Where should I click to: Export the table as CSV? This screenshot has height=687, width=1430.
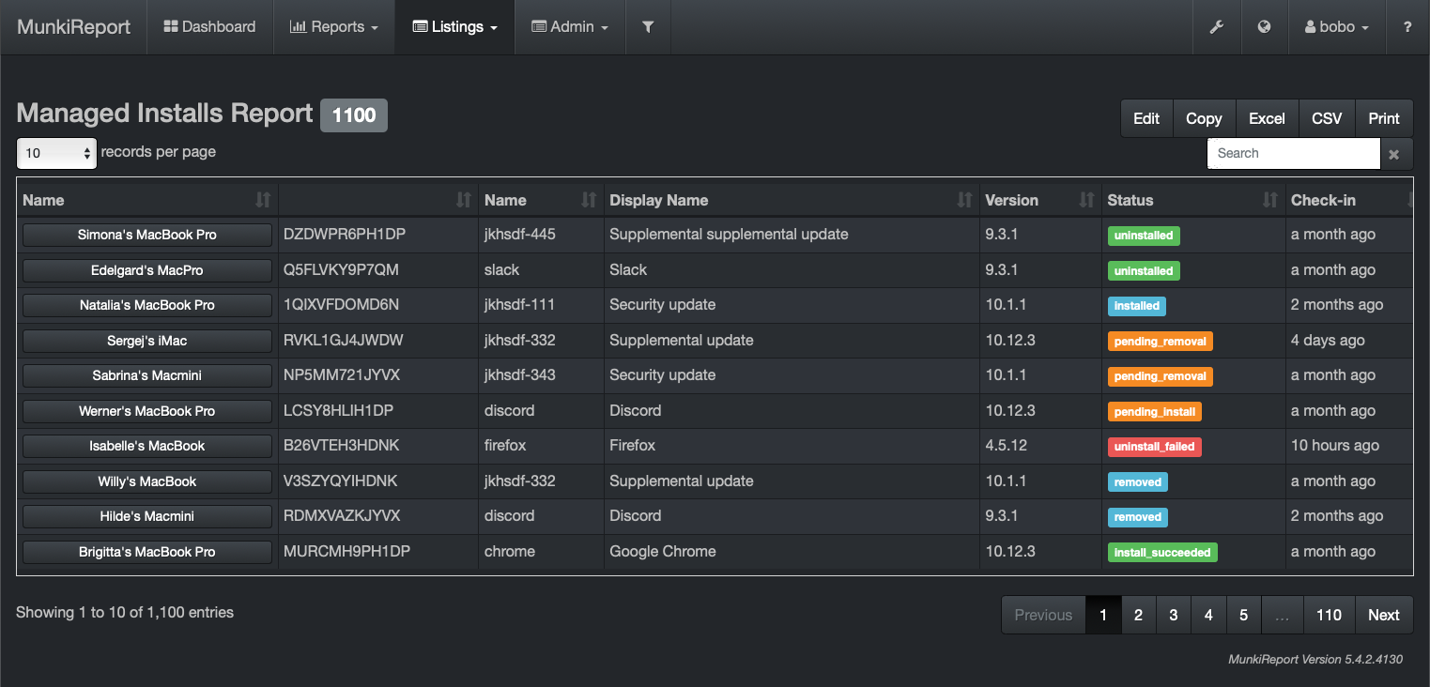point(1327,118)
